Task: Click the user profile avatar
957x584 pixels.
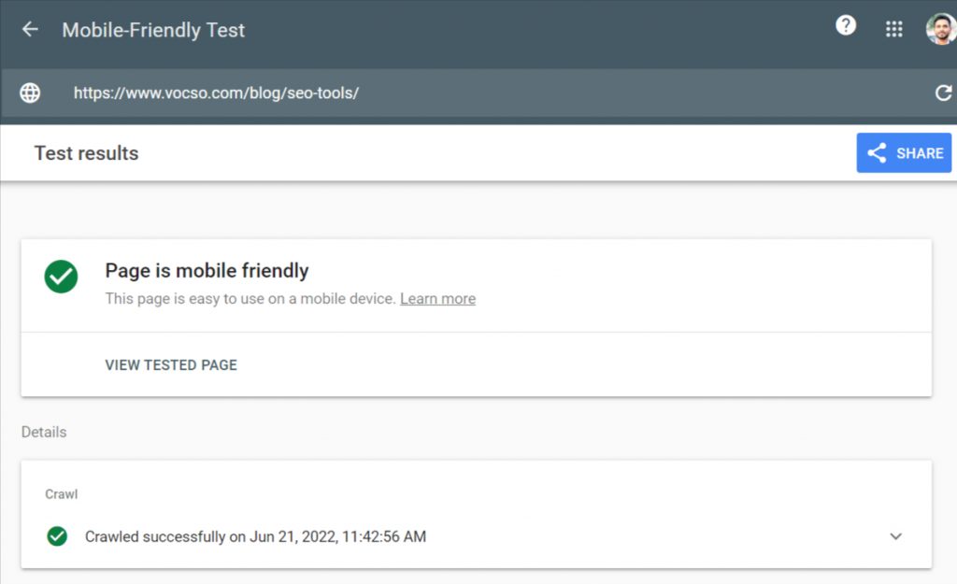Action: pyautogui.click(x=940, y=29)
